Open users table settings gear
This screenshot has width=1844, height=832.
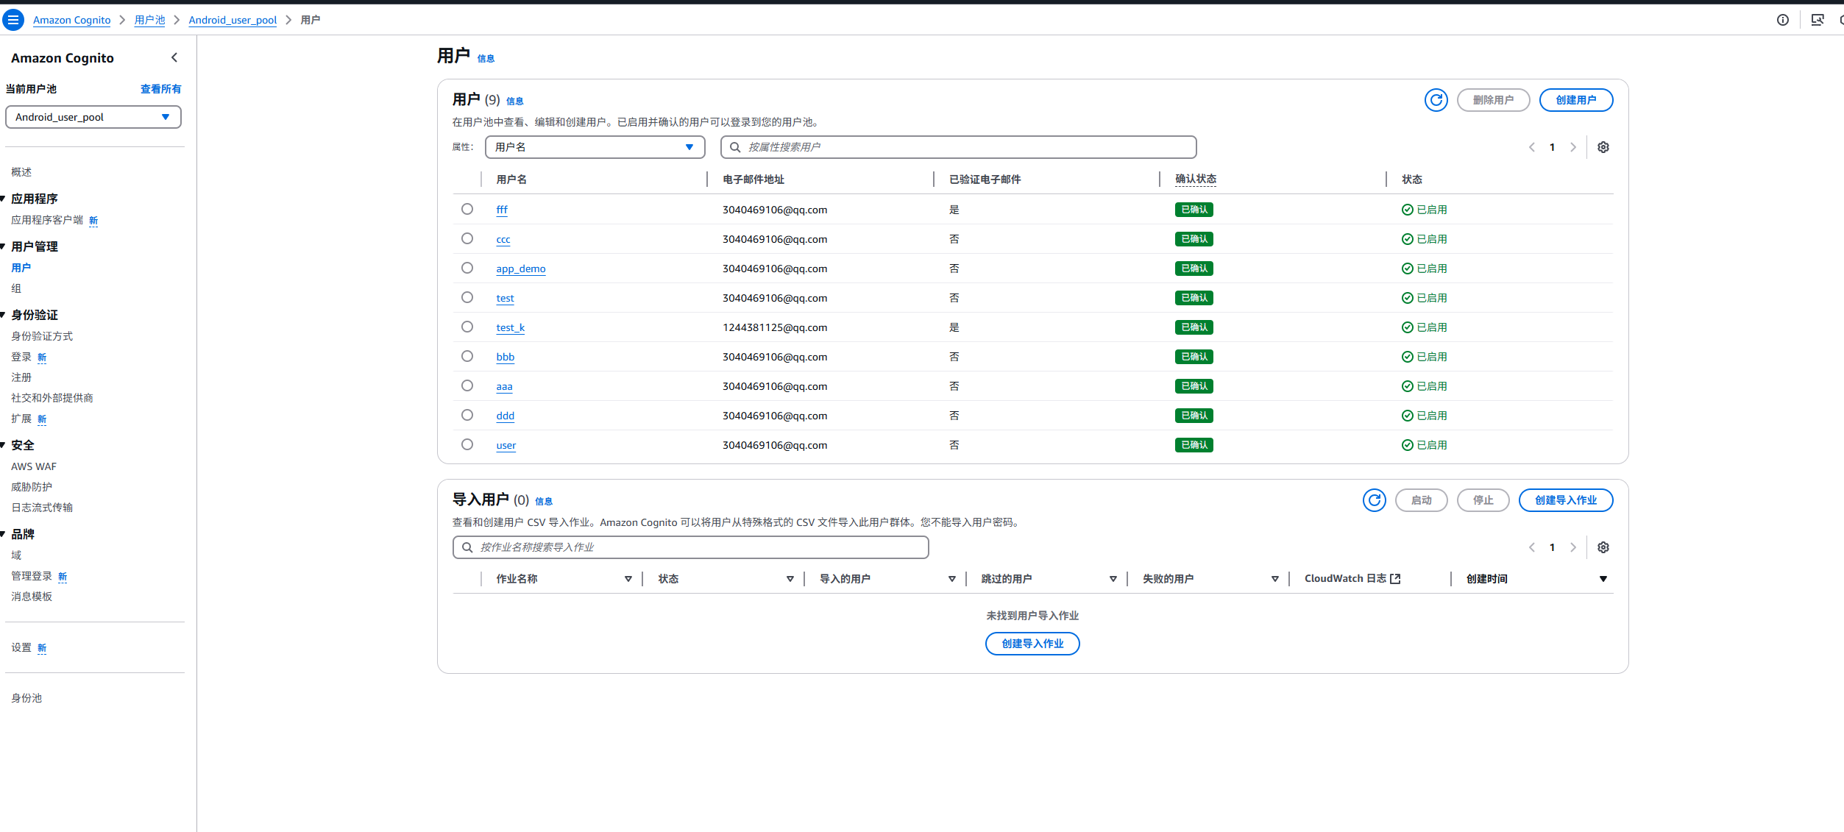tap(1603, 147)
